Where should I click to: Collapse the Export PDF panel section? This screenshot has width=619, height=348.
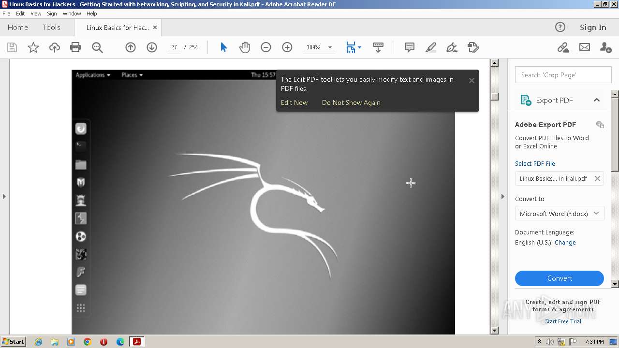coord(596,100)
